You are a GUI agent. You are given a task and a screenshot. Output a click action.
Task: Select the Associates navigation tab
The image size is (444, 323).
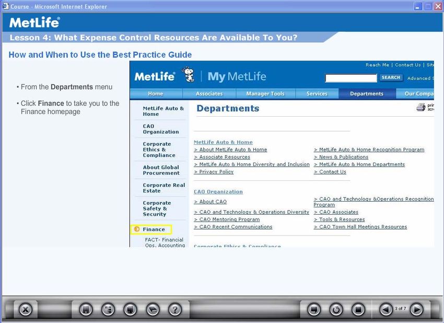point(209,94)
